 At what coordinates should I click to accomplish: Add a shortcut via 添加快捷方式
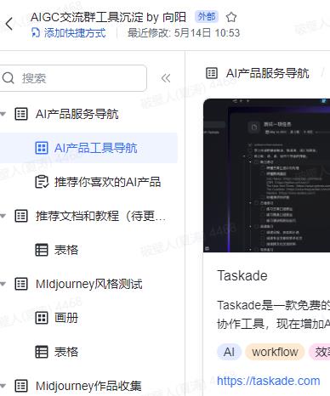click(68, 33)
